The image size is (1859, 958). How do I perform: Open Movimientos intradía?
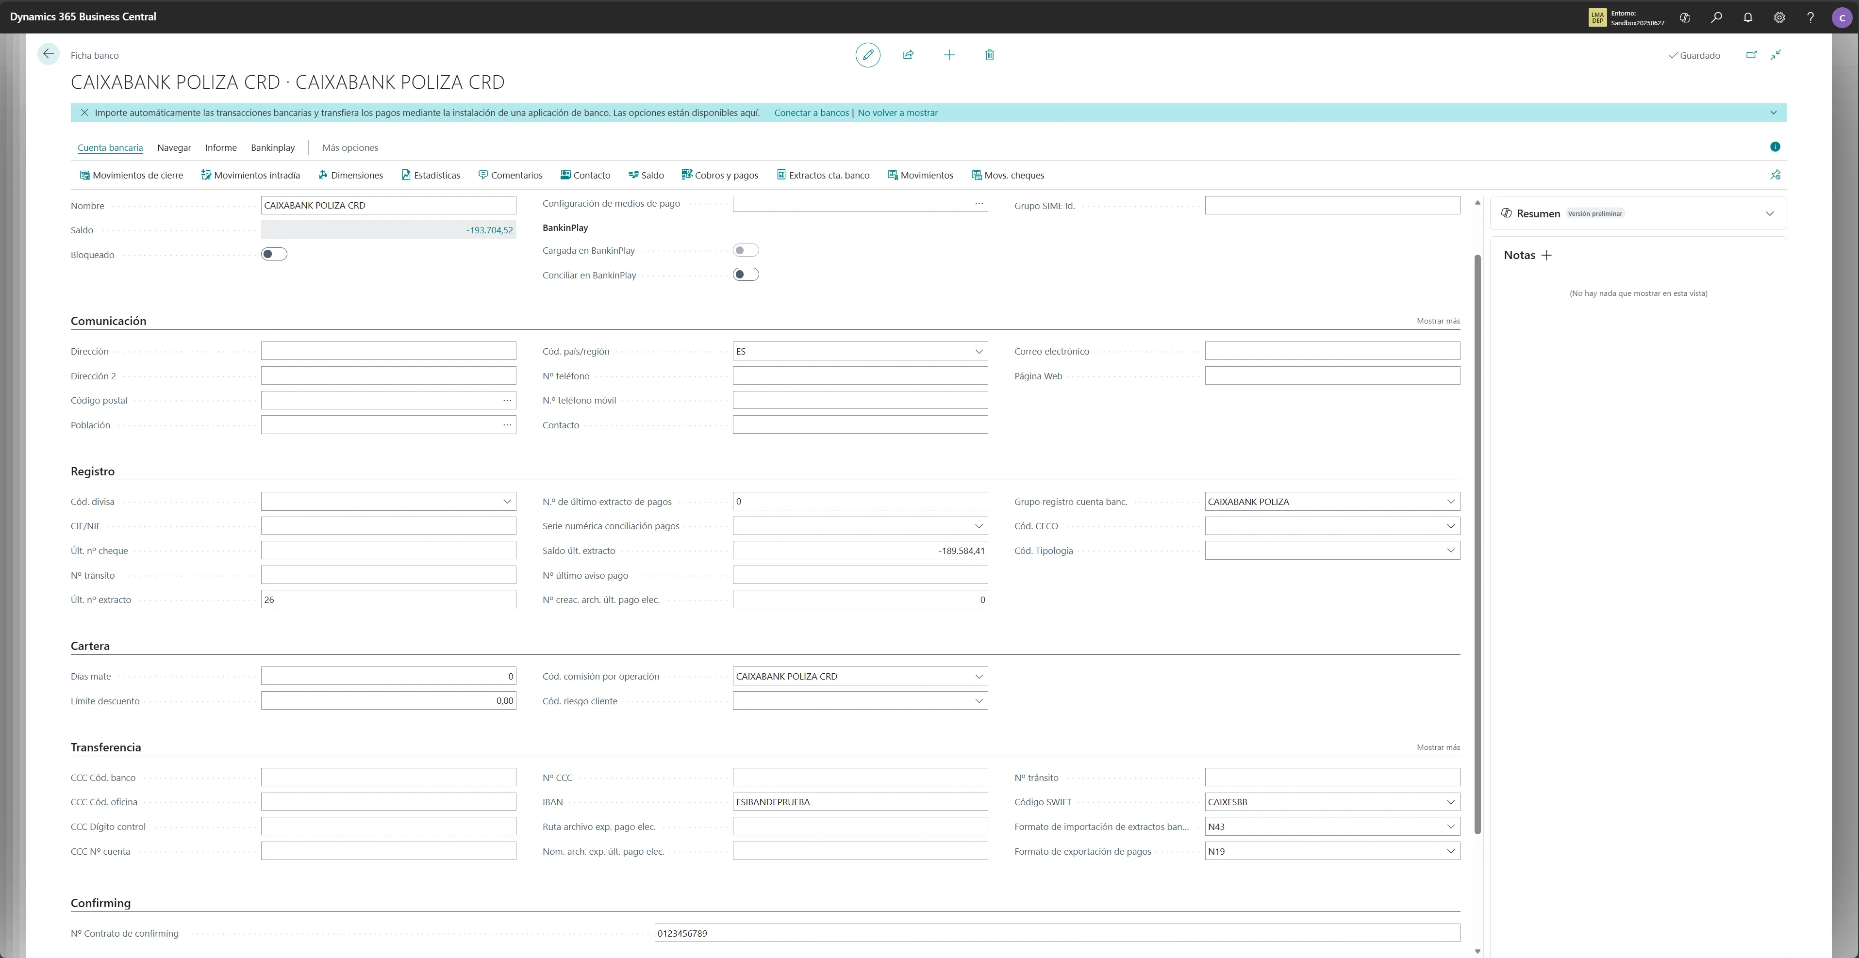(250, 175)
